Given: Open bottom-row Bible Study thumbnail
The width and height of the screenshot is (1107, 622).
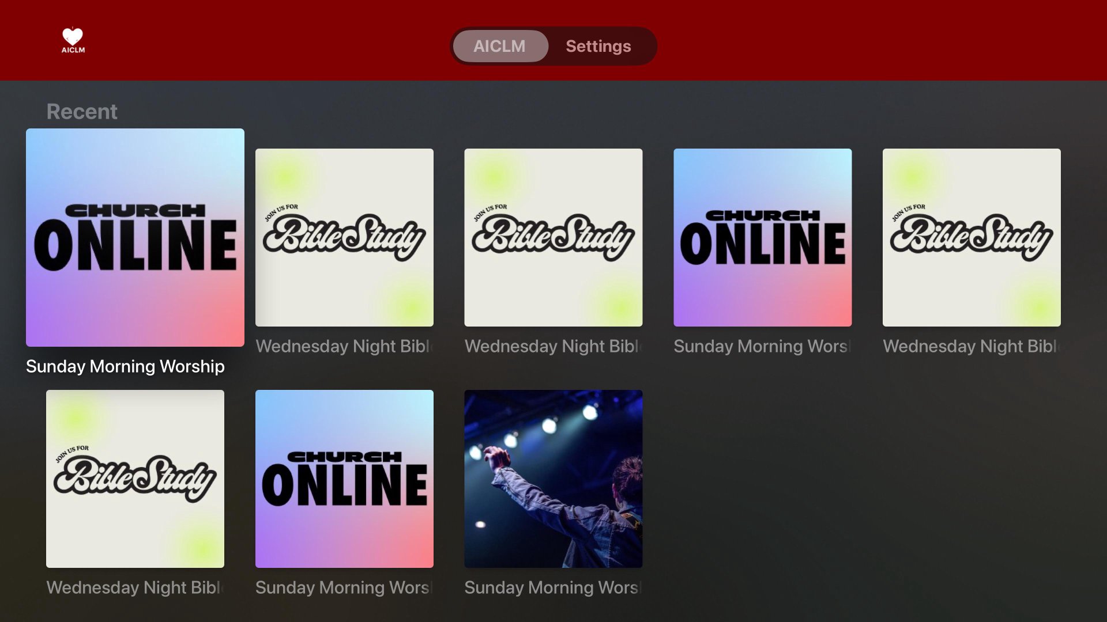Looking at the screenshot, I should pyautogui.click(x=135, y=479).
